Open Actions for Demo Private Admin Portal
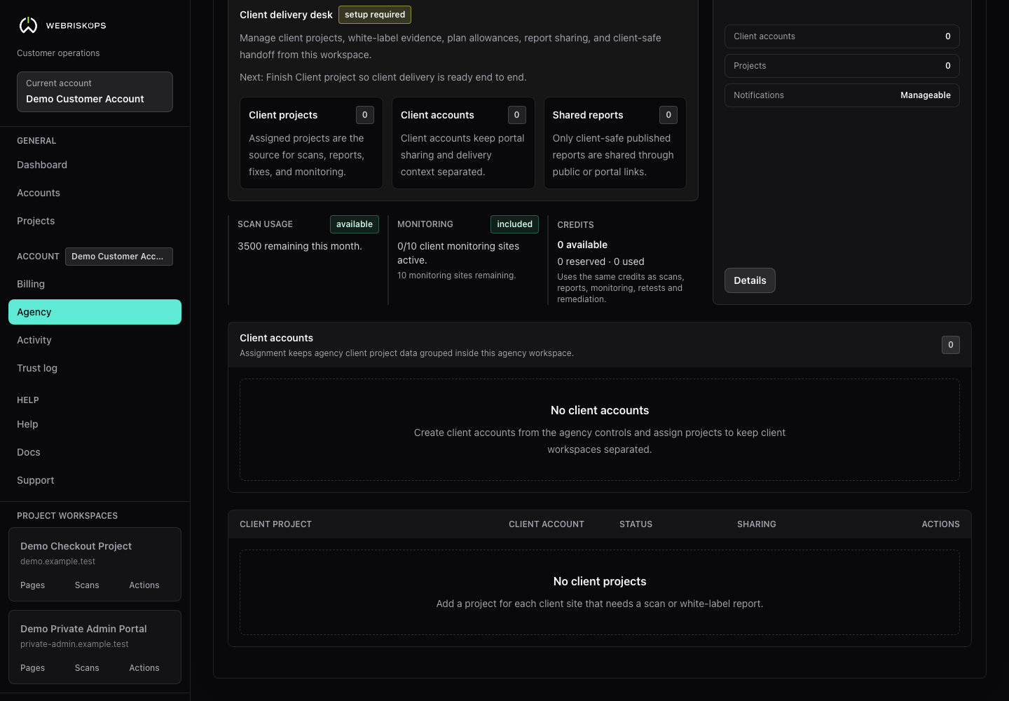Image resolution: width=1009 pixels, height=701 pixels. [x=144, y=668]
